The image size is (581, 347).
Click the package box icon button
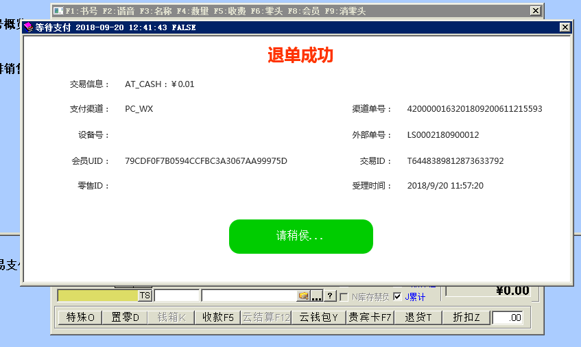303,296
